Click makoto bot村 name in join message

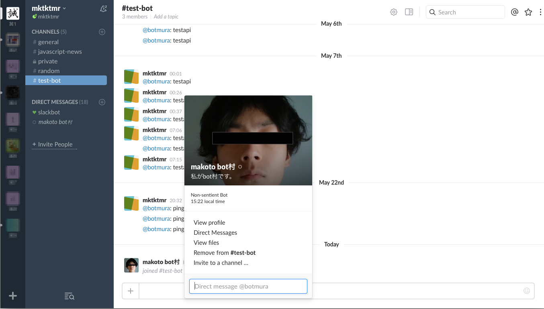(161, 262)
